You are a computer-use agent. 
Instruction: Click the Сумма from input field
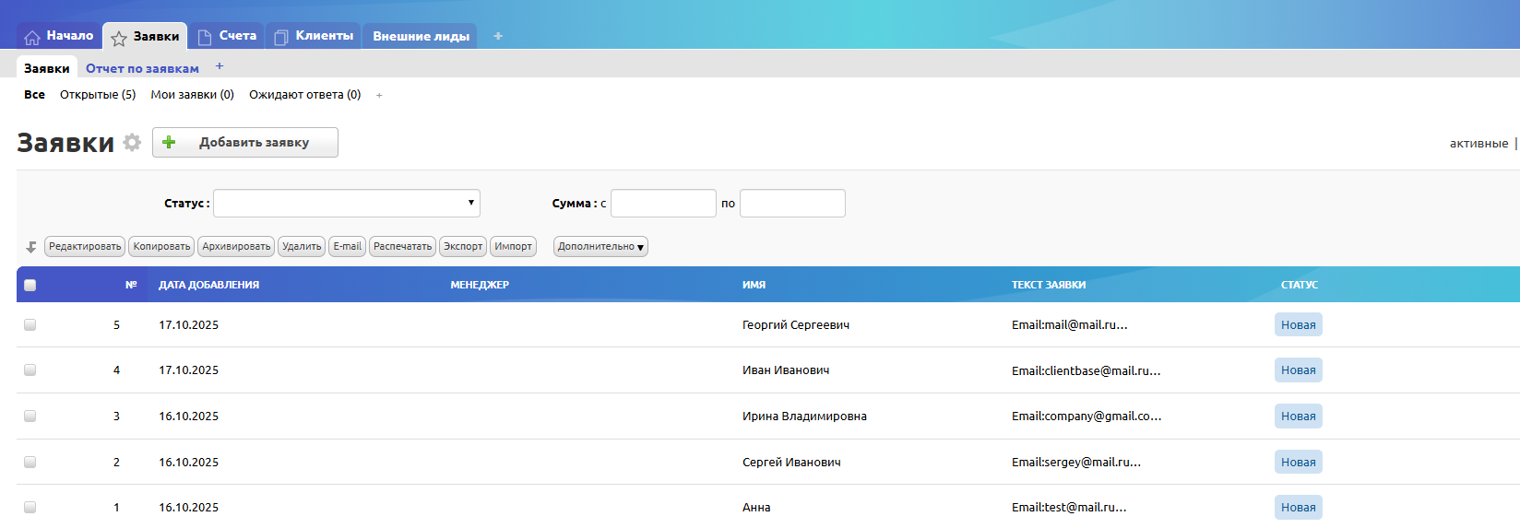663,203
